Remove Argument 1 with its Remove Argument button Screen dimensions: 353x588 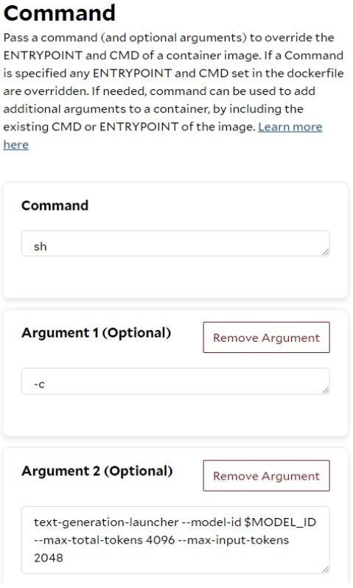(x=266, y=337)
